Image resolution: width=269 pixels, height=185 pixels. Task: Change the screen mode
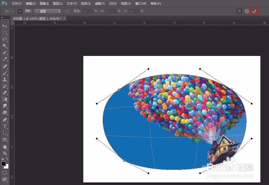point(5,179)
